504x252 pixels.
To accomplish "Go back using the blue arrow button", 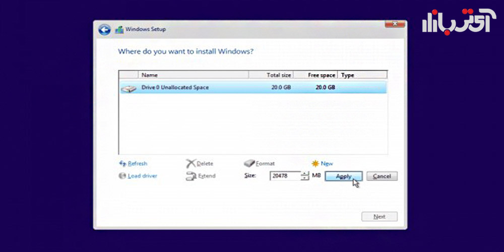I will tap(104, 30).
